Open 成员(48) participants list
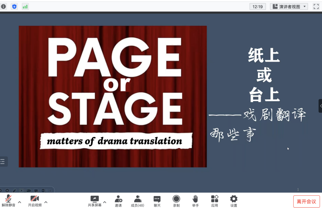The image size is (322, 208). tap(137, 200)
